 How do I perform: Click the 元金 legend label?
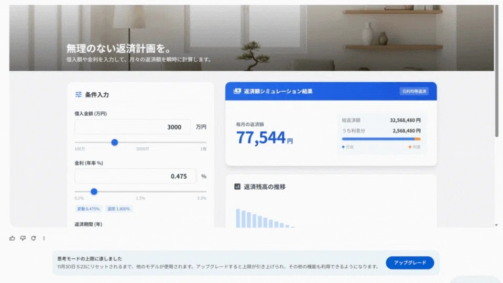click(x=349, y=147)
